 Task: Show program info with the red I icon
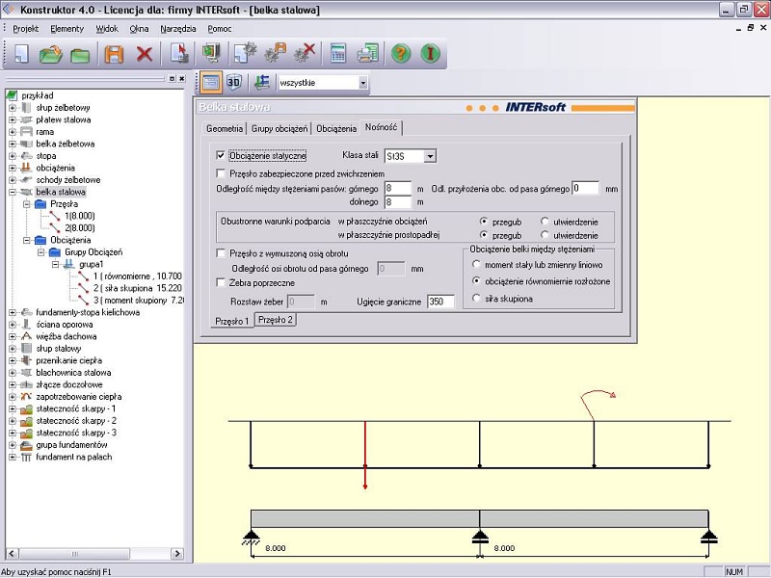430,53
